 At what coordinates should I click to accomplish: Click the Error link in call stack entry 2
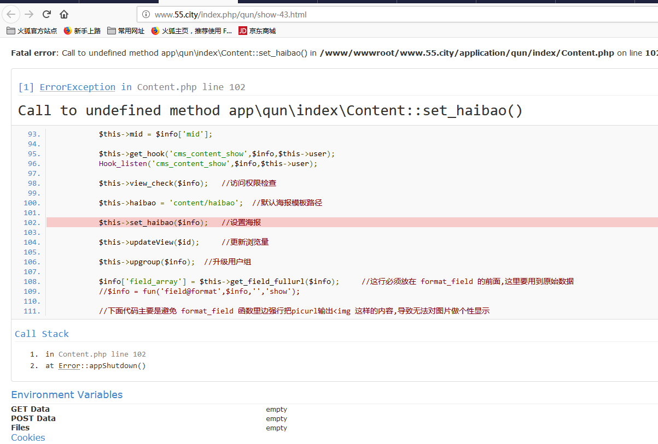[69, 366]
